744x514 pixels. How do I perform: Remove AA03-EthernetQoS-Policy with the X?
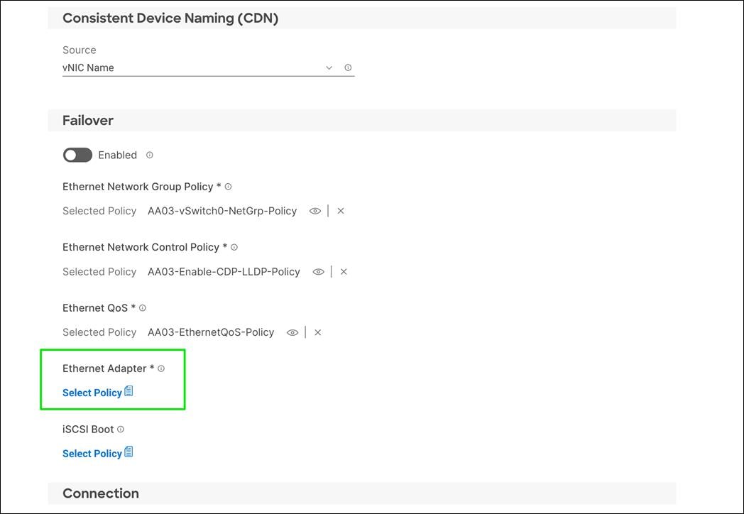click(317, 332)
